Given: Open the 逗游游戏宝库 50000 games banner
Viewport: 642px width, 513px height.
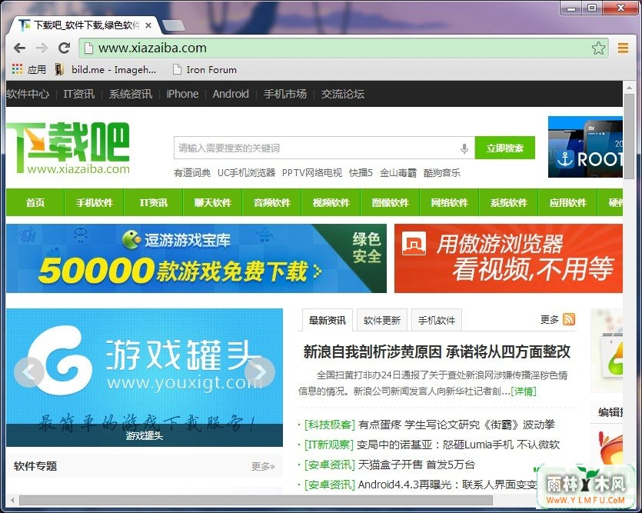Looking at the screenshot, I should [x=196, y=258].
